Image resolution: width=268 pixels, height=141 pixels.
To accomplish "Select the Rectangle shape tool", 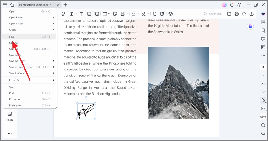I will tap(105, 14).
